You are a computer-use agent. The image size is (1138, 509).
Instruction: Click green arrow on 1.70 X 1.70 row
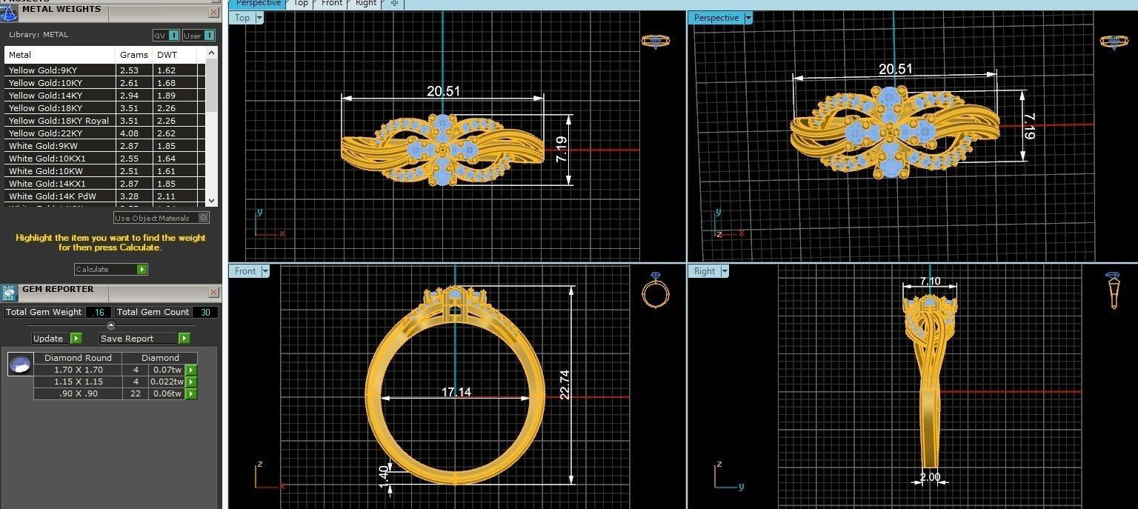[x=191, y=370]
